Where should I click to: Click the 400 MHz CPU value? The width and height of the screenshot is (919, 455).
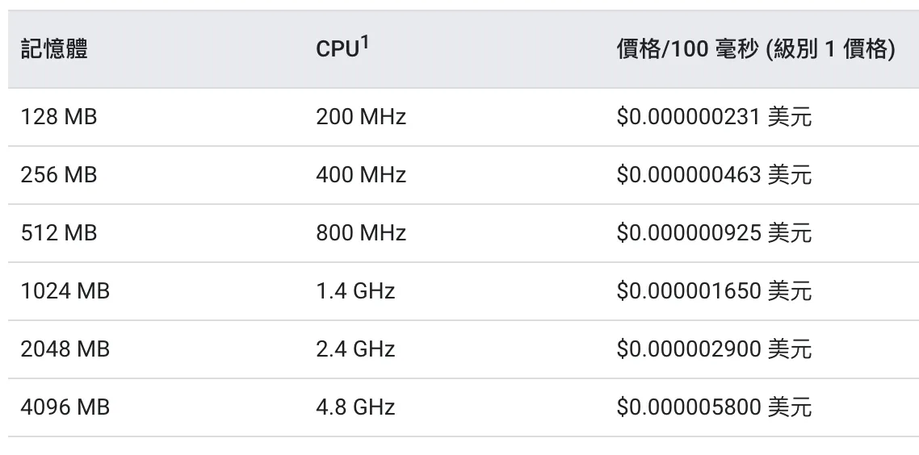(x=361, y=175)
